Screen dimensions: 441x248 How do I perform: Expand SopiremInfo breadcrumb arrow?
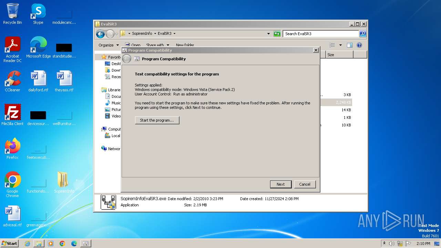(155, 34)
